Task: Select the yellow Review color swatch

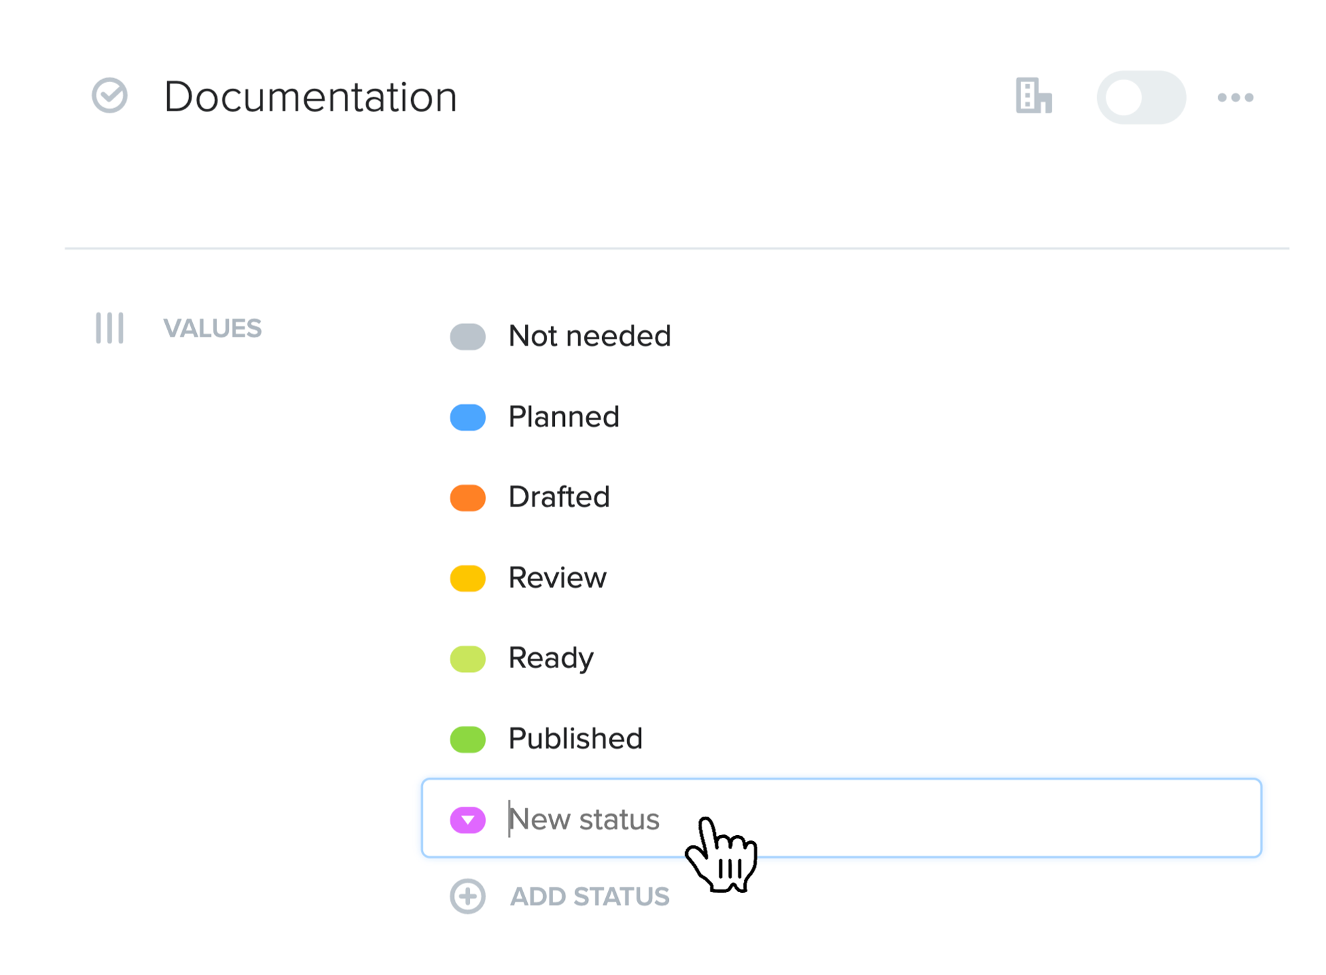Action: coord(467,578)
